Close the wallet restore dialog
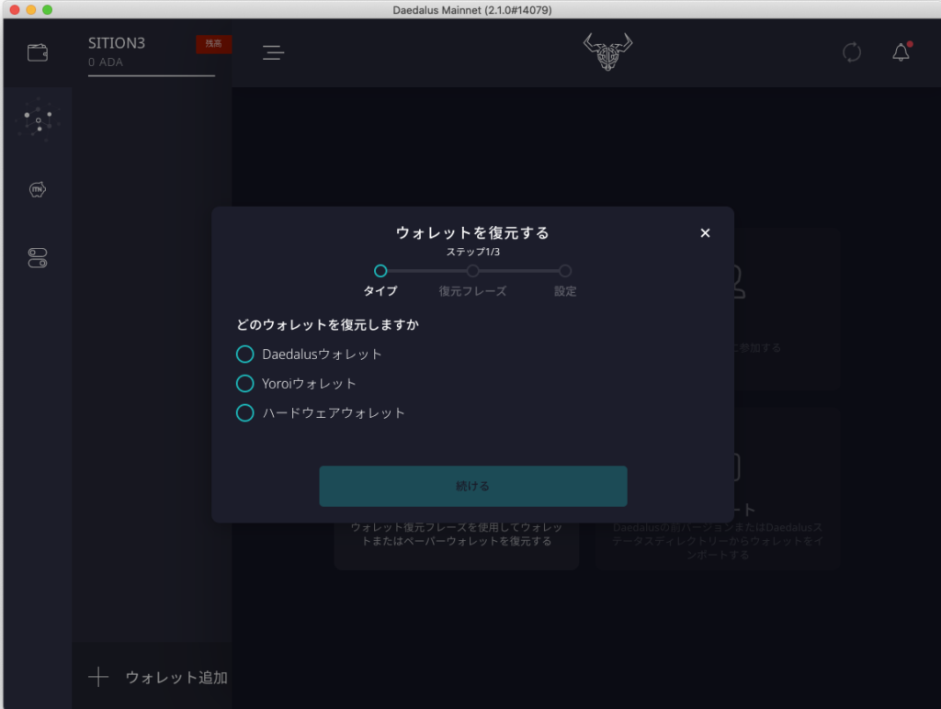941x709 pixels. tap(705, 233)
